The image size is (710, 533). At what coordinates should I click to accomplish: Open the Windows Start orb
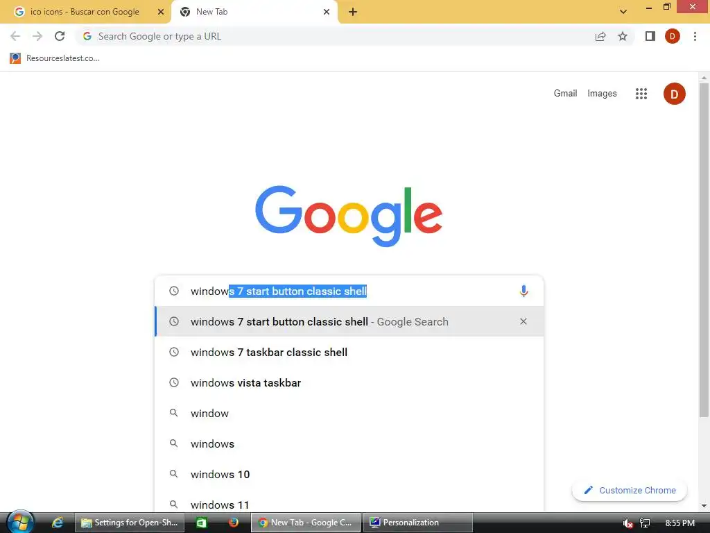tap(20, 522)
